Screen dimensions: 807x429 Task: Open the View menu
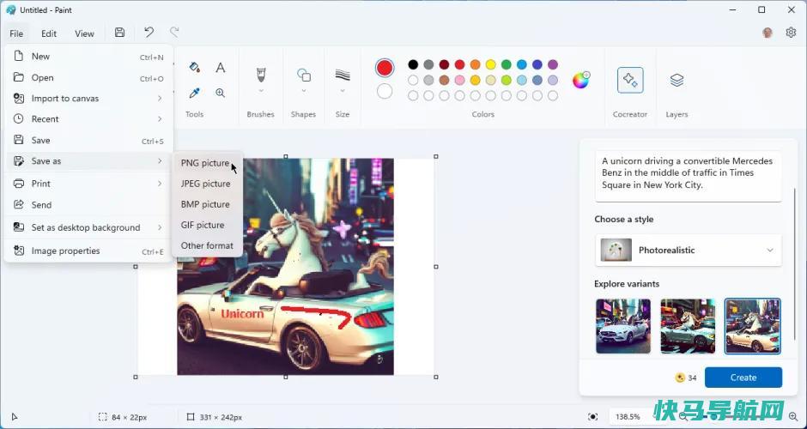[x=84, y=33]
